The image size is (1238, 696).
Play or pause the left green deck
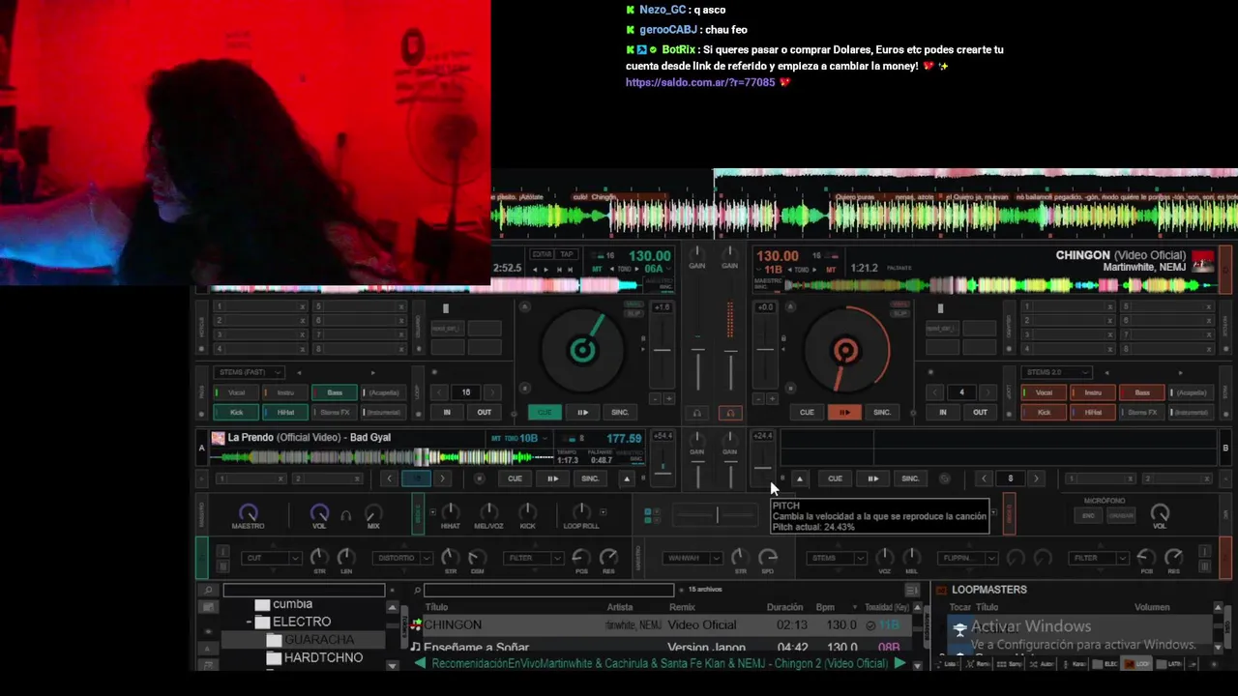582,413
